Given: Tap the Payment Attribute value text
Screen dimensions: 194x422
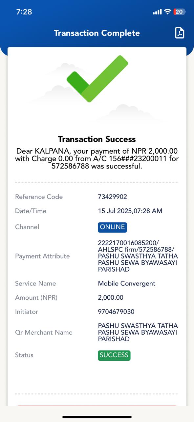Looking at the screenshot, I should pyautogui.click(x=138, y=256).
